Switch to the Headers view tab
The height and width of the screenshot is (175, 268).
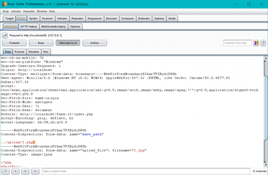pyautogui.click(x=33, y=52)
